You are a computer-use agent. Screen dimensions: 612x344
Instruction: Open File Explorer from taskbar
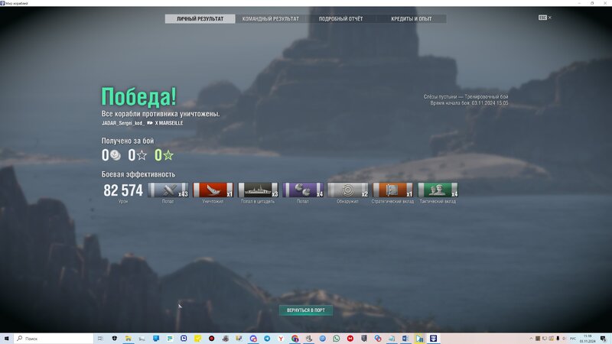point(128,339)
